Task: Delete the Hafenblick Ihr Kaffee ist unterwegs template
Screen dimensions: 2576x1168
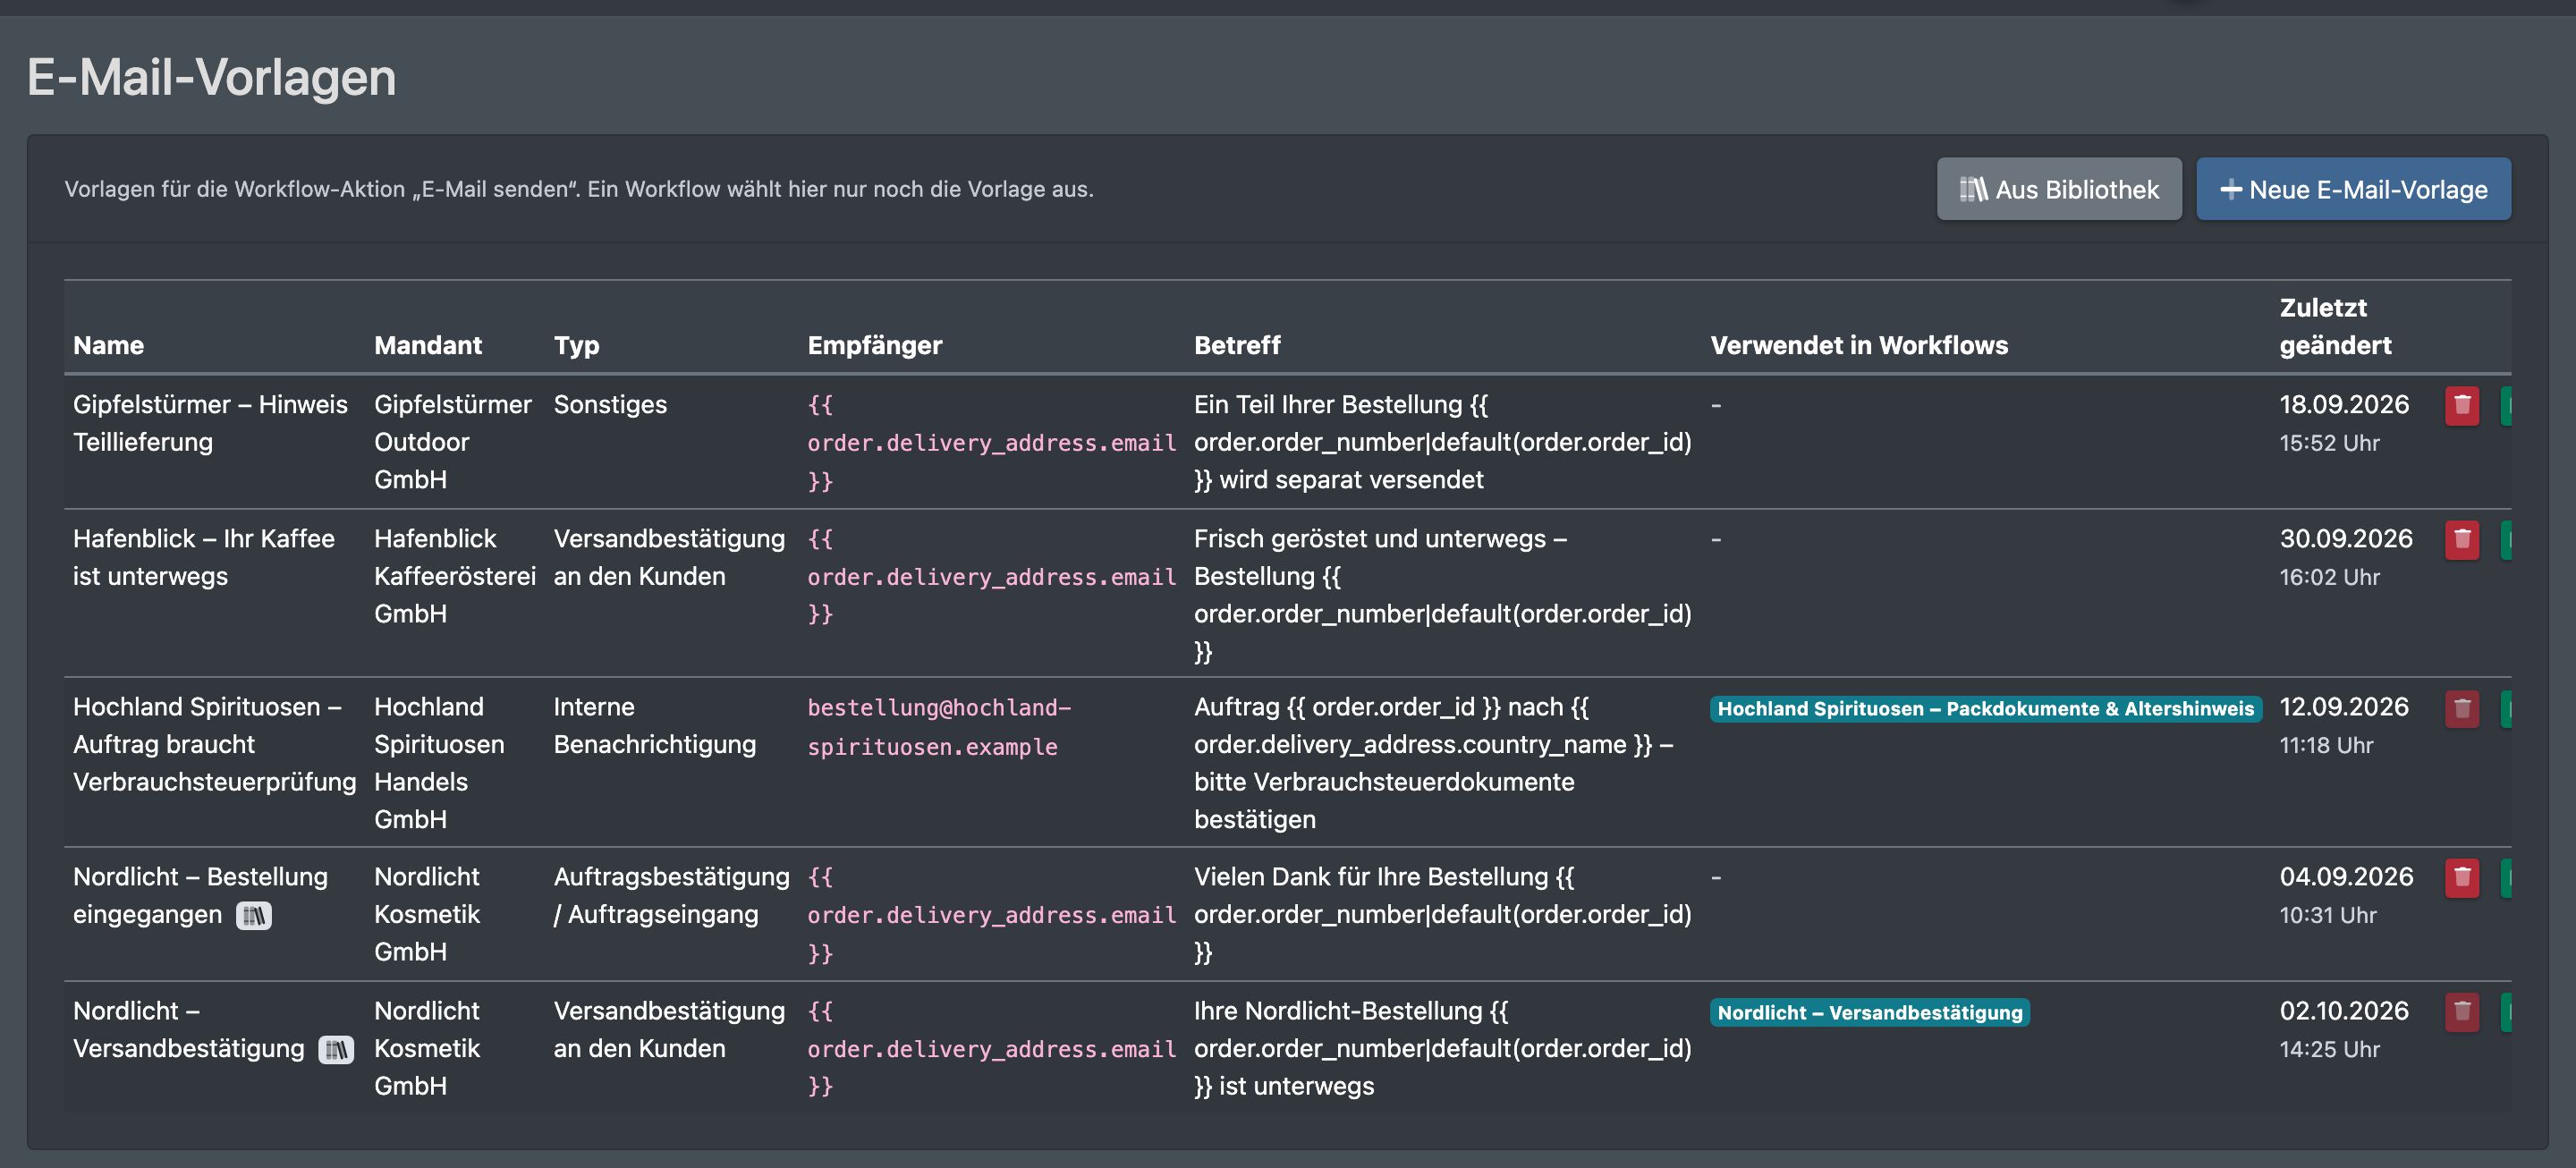Action: click(2462, 540)
